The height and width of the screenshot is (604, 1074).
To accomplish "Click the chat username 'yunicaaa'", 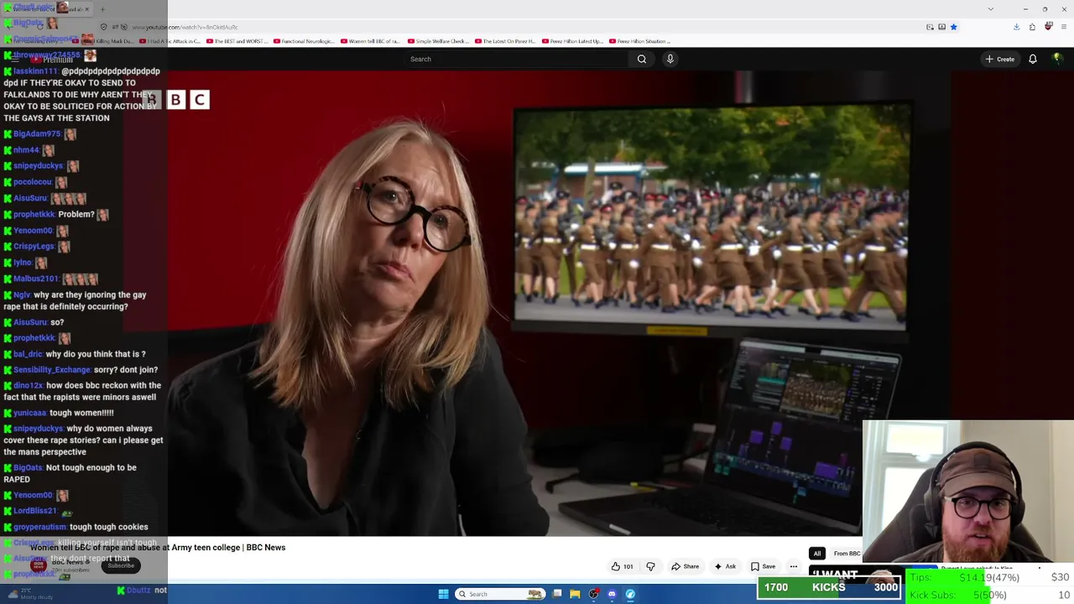I will click(29, 413).
